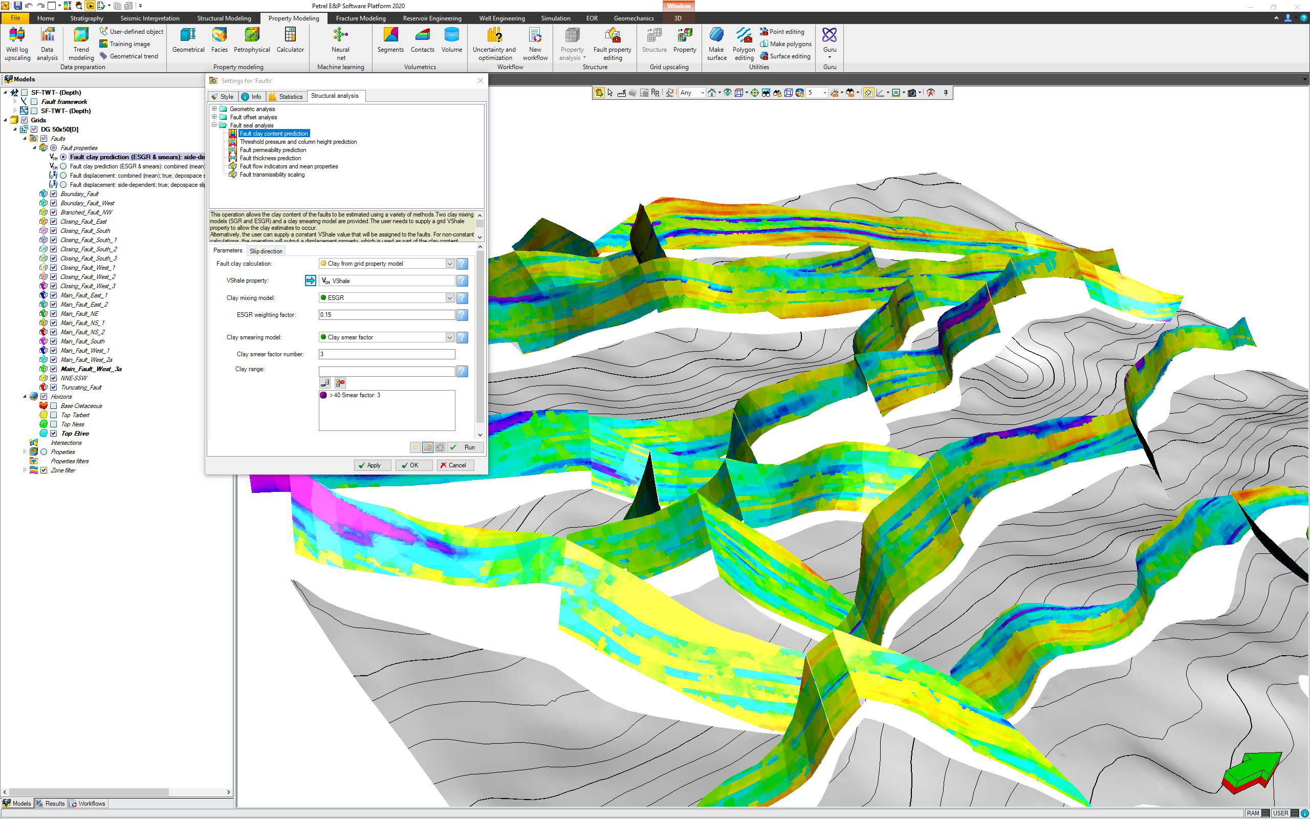Open Polygon editing utility
The height and width of the screenshot is (819, 1310).
click(744, 44)
